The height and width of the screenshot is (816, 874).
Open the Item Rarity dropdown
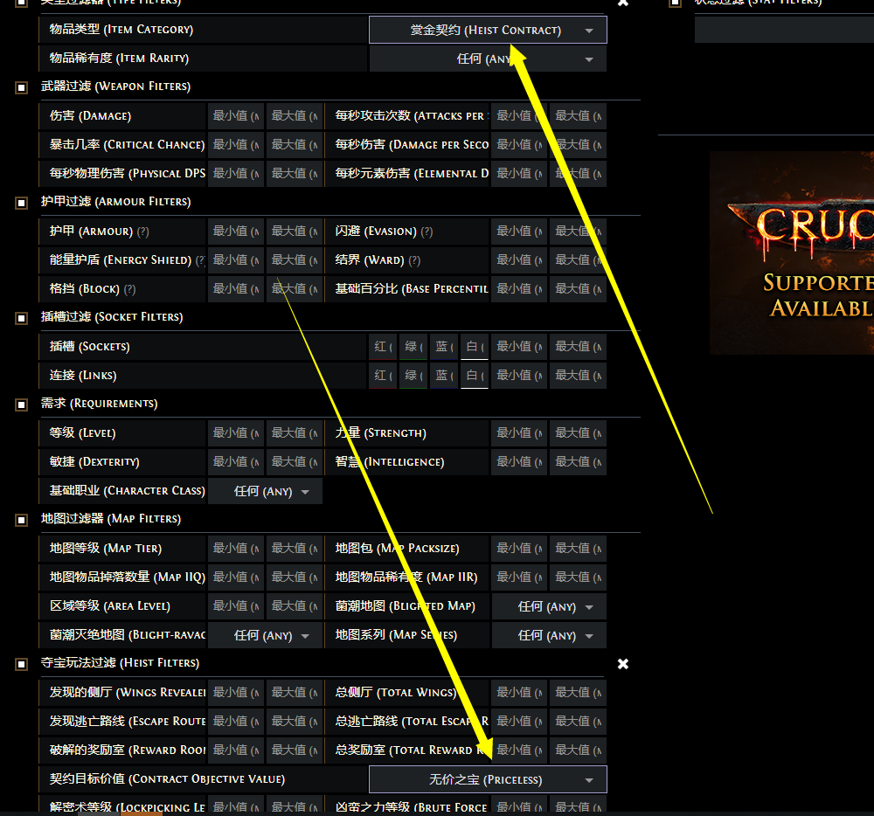488,59
